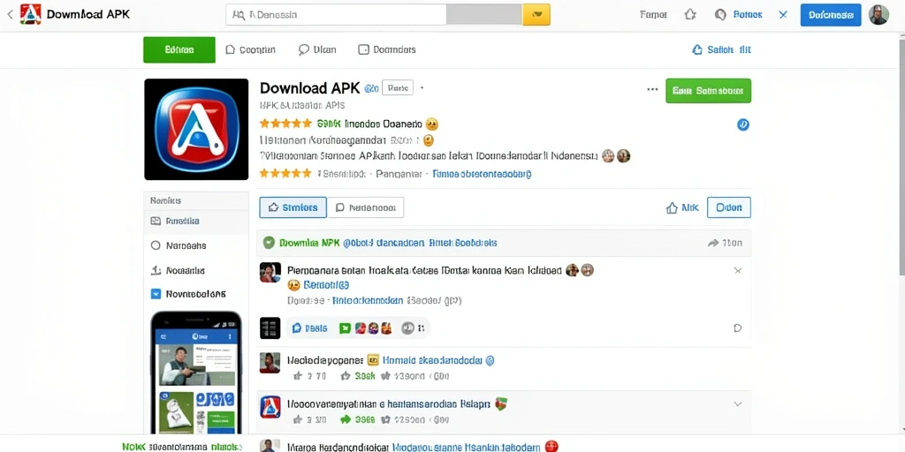Dismiss the first comment with its X
Screen dimensions: 905x452
(x=737, y=270)
